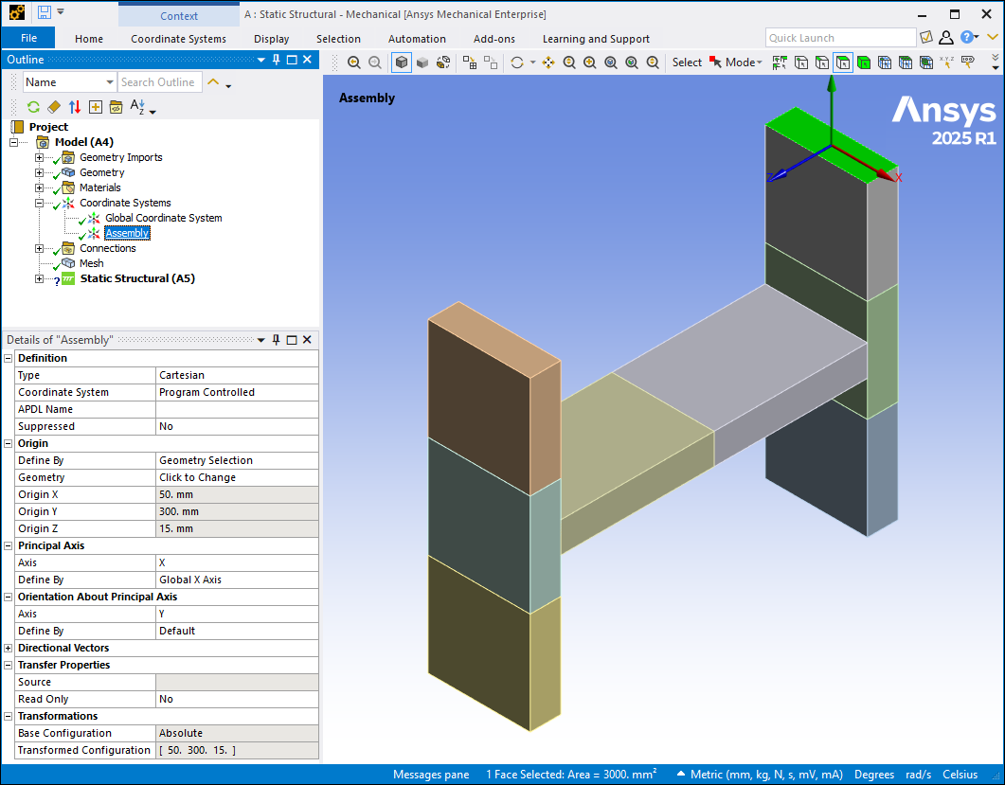Activate the Pan tool icon
The image size is (1005, 785).
[x=547, y=62]
